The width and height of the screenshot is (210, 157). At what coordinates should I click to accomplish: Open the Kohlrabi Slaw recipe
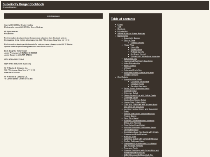pos(130,136)
